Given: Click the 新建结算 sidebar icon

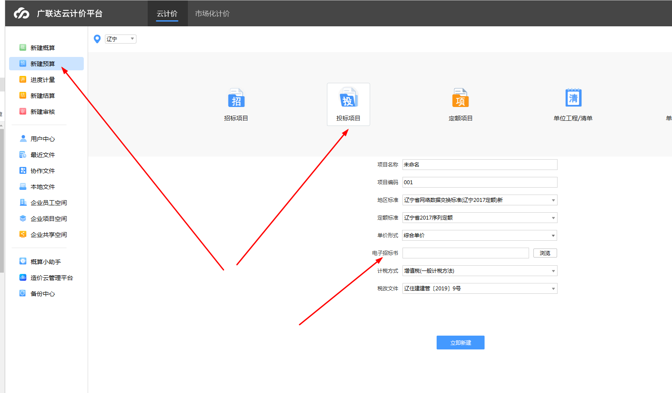Looking at the screenshot, I should click(23, 95).
